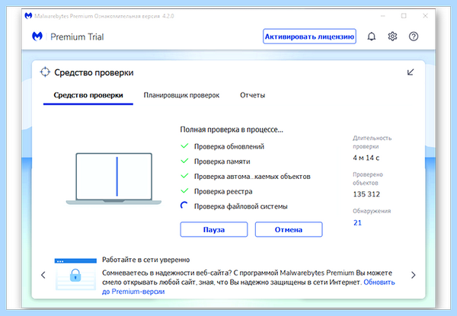Show previous promo tip with left arrow

click(43, 275)
